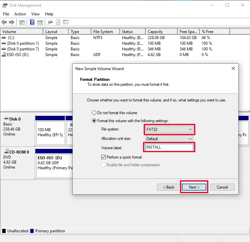250x242 pixels.
Task: Toggle 'Perform a quick format' checkbox
Action: pos(104,157)
